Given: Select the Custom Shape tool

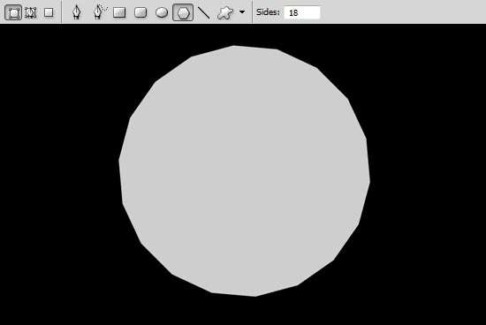Looking at the screenshot, I should tap(225, 12).
